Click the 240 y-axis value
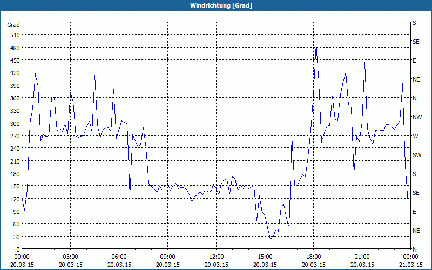This screenshot has width=432, height=270. pos(15,148)
